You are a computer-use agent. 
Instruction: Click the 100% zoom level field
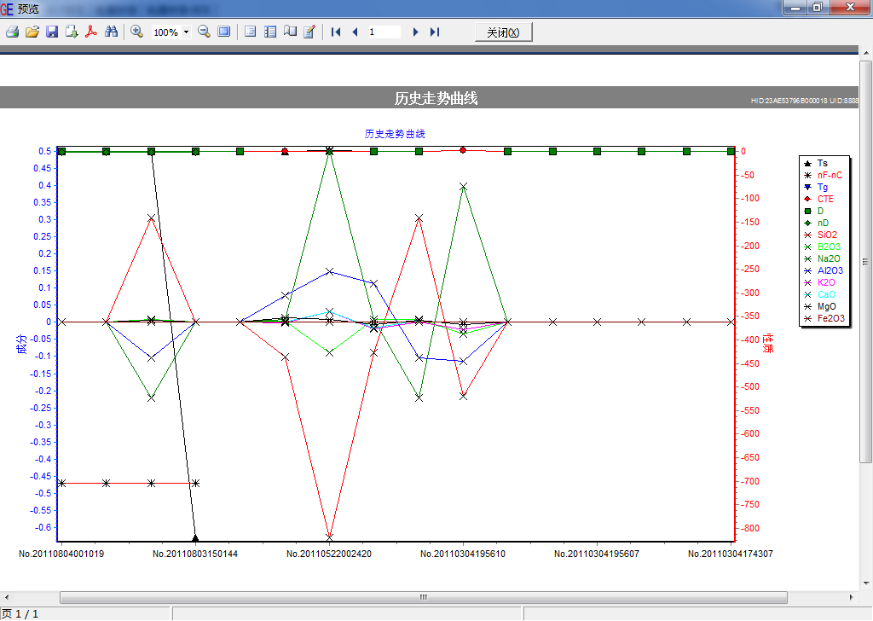[x=166, y=32]
